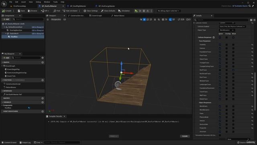Open play options three-dot menu
The image size is (257, 145).
[x=151, y=11]
